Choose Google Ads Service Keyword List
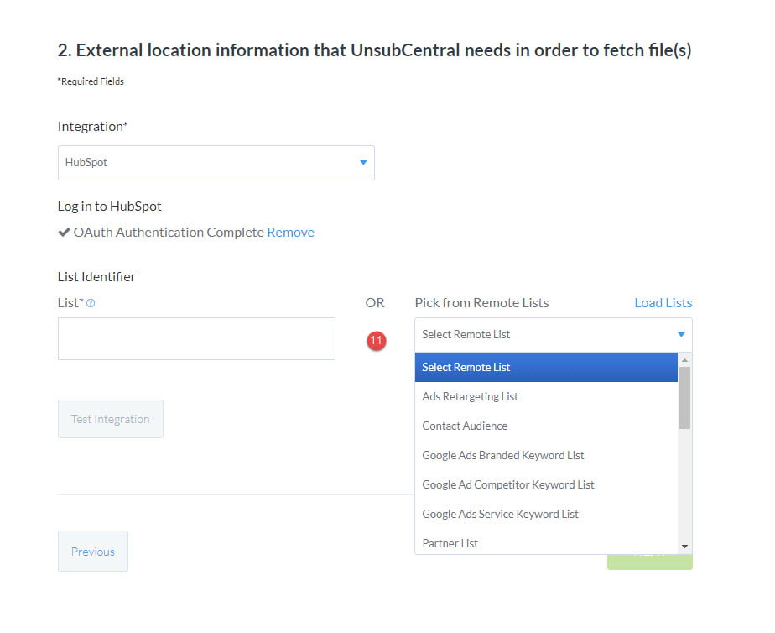The height and width of the screenshot is (633, 775). click(546, 515)
